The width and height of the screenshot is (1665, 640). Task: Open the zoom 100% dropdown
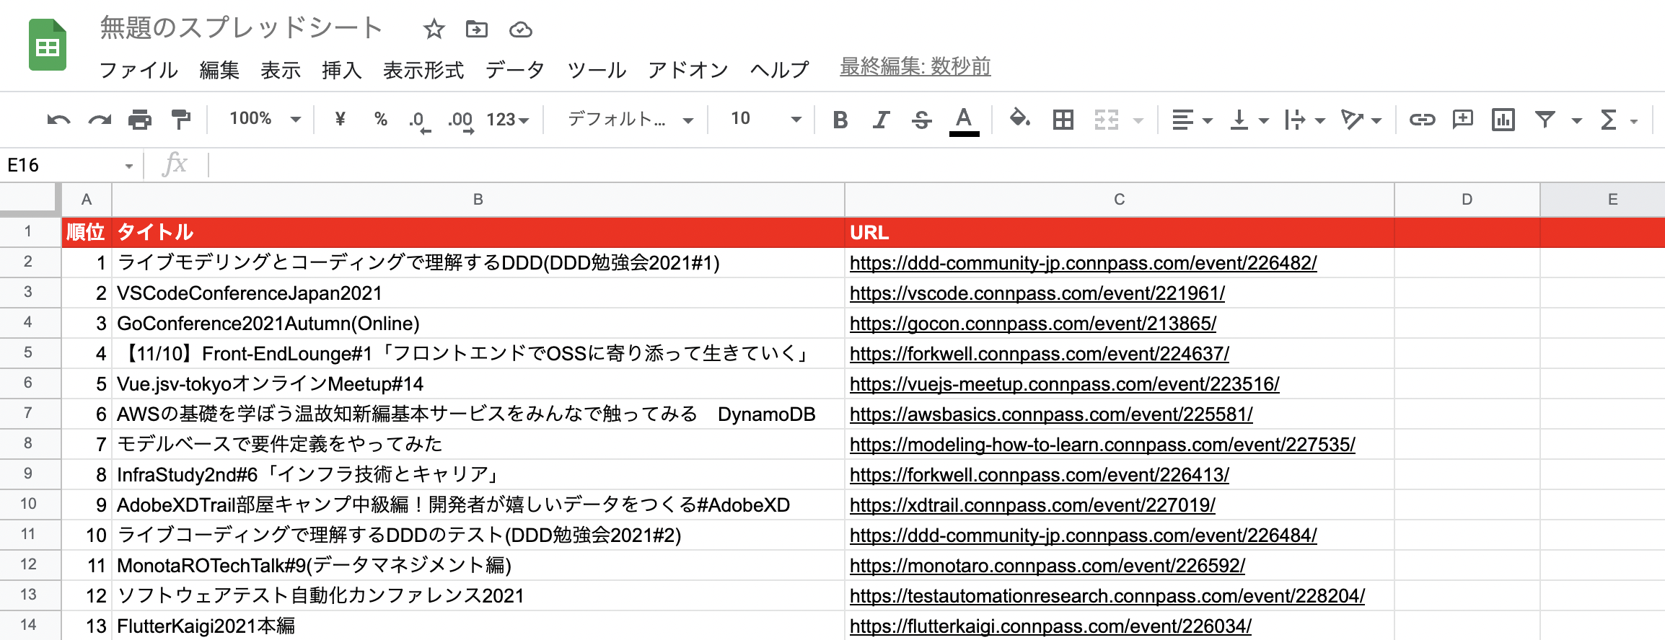[265, 119]
